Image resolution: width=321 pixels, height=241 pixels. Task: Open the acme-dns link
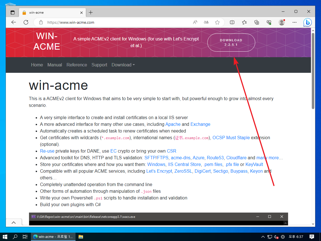click(181, 158)
